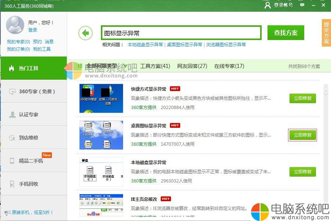Click the New badge on 精品二手机
The height and width of the screenshot is (221, 331).
pyautogui.click(x=47, y=155)
